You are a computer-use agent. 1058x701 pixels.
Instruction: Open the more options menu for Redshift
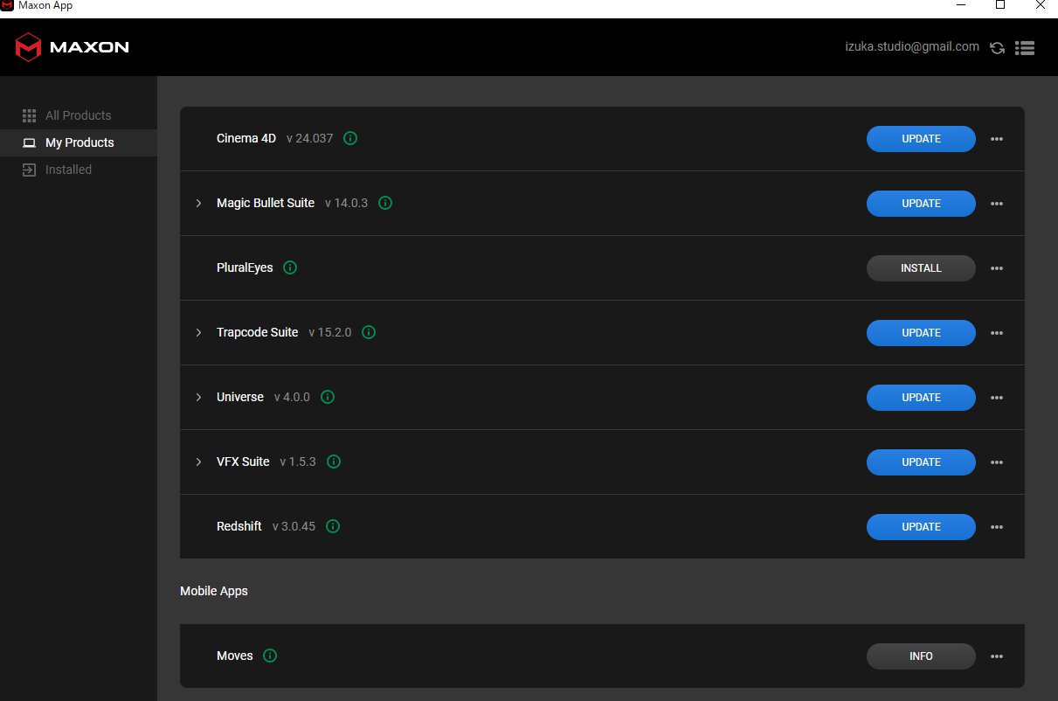[x=997, y=526]
